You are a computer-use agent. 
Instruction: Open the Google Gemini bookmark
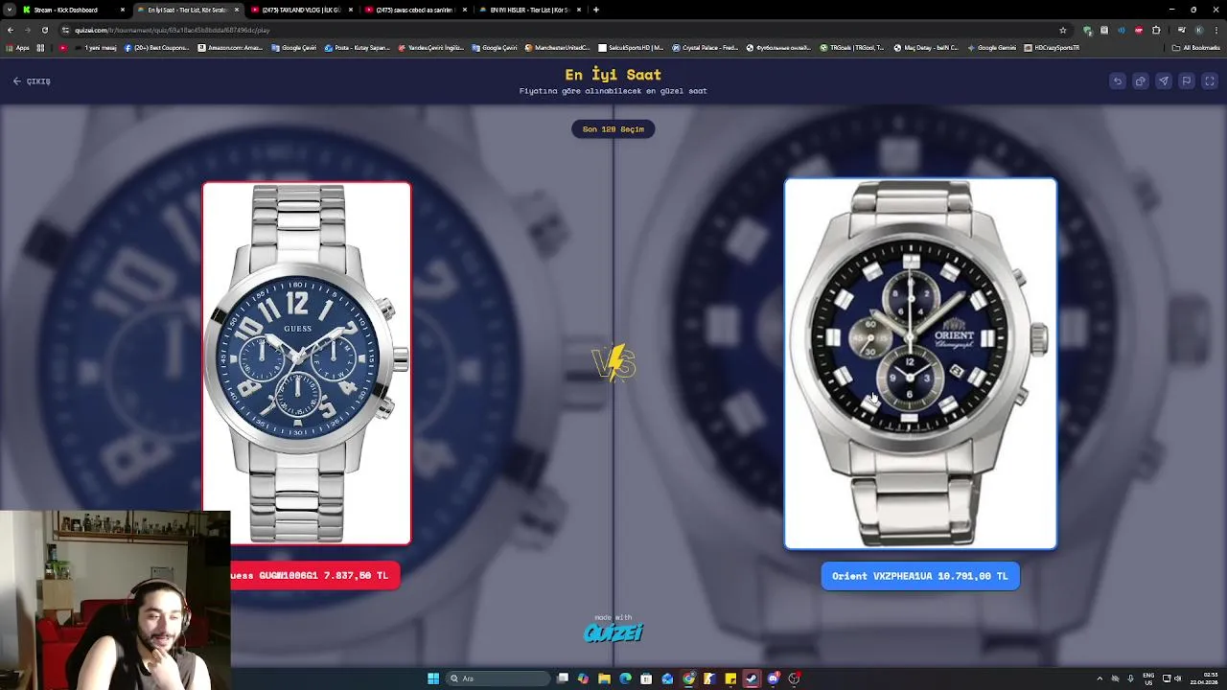pos(991,48)
